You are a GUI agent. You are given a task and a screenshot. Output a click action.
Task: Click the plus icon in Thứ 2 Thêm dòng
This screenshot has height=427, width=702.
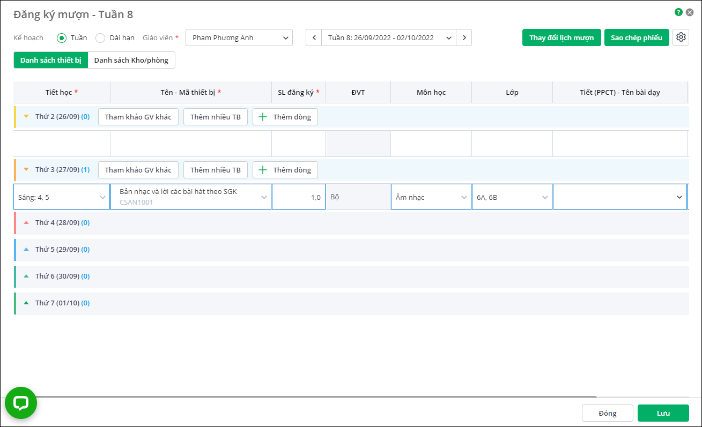(x=263, y=117)
